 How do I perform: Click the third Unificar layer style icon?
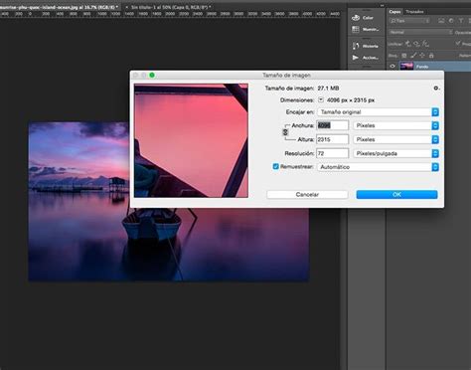click(x=425, y=44)
